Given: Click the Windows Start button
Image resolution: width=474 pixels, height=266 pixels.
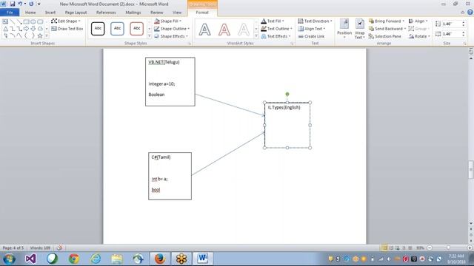Looking at the screenshot, I should (x=10, y=259).
